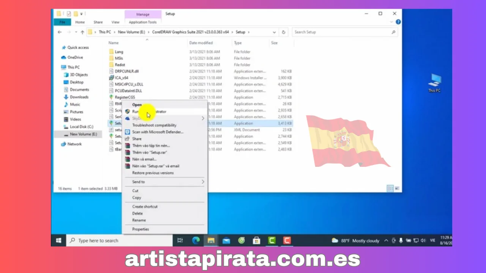Open the Help question mark icon

pos(398,22)
